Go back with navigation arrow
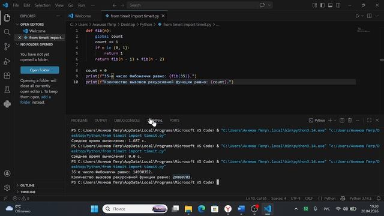The image size is (384, 216). point(115,5)
